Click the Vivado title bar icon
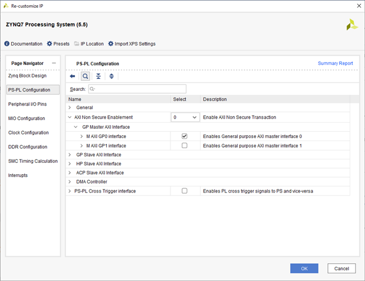The image size is (365, 281). point(6,6)
